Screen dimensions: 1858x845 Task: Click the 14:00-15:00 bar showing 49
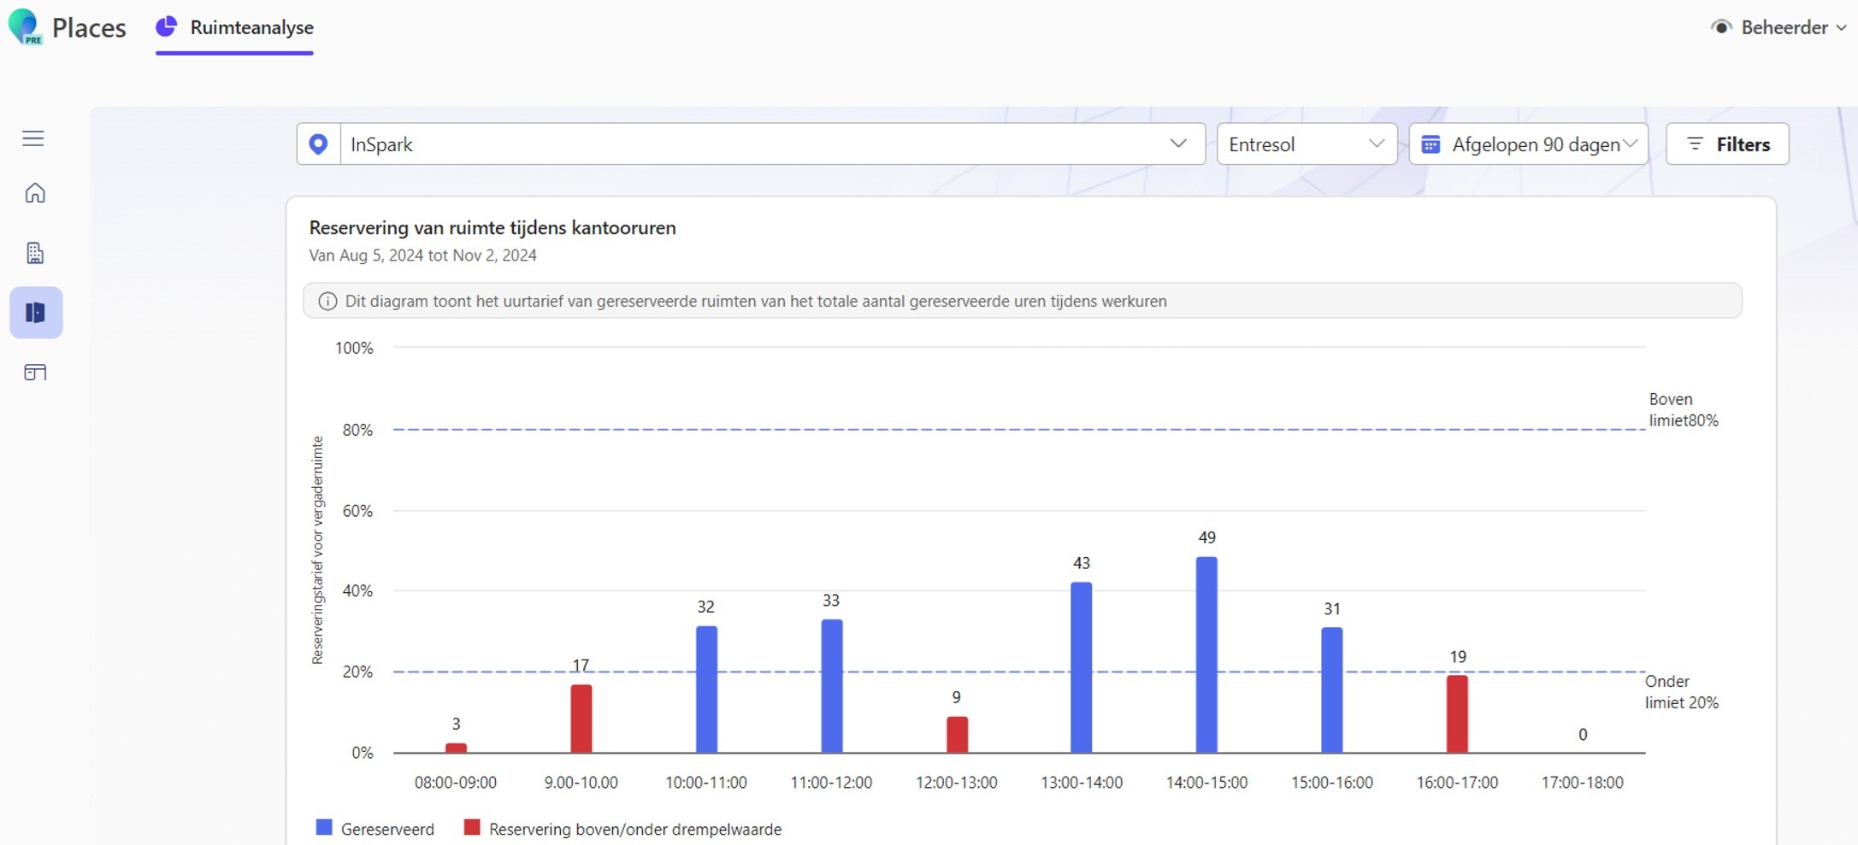pos(1206,654)
